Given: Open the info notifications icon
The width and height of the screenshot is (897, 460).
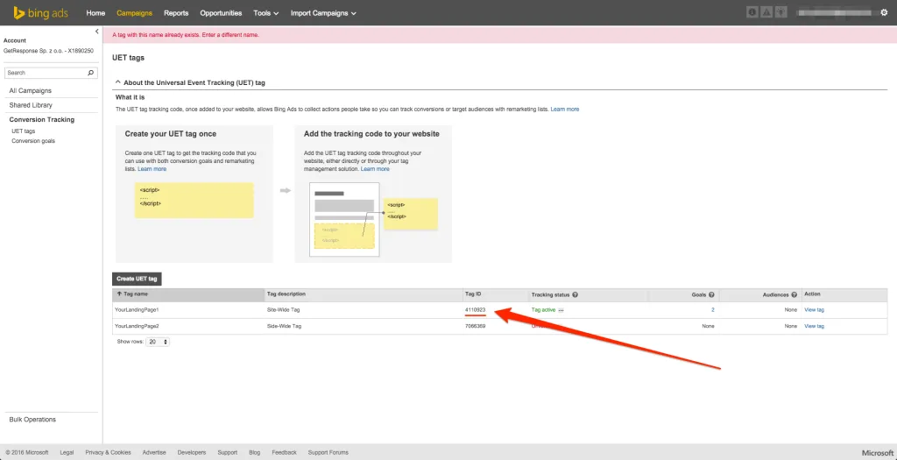Looking at the screenshot, I should (x=752, y=12).
